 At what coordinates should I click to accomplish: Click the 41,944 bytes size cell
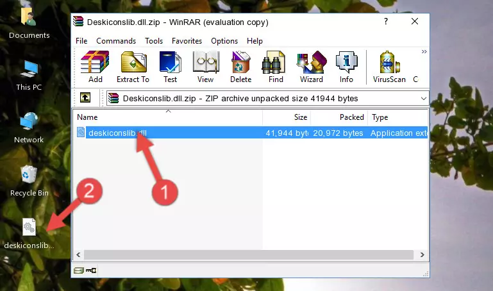pyautogui.click(x=287, y=133)
